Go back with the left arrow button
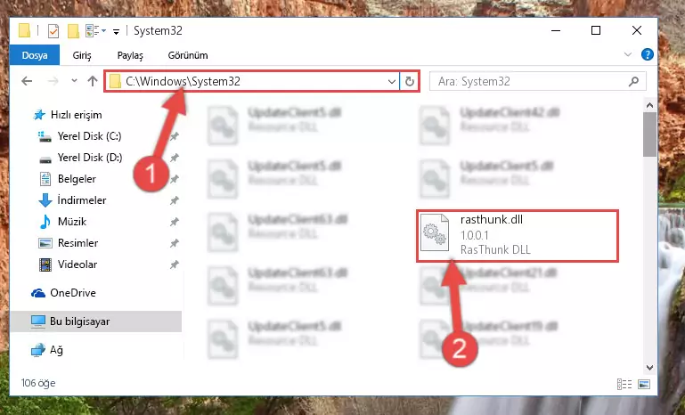The width and height of the screenshot is (685, 415). pyautogui.click(x=27, y=81)
